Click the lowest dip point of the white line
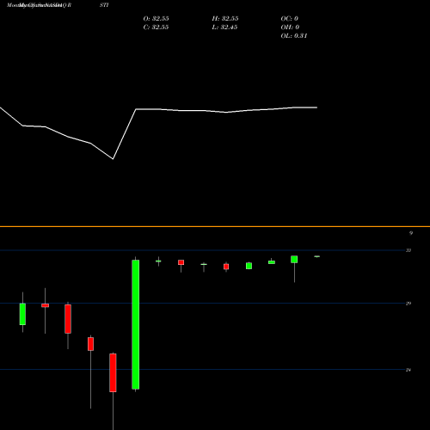 113,159
